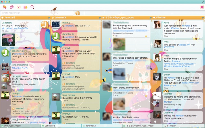Click Twitter bird in #Twitter column header
The height and width of the screenshot is (128, 205).
pyautogui.click(x=203, y=18)
